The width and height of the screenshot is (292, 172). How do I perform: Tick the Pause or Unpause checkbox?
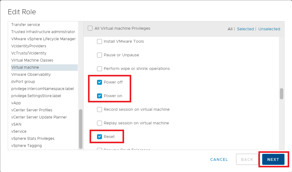coord(100,55)
